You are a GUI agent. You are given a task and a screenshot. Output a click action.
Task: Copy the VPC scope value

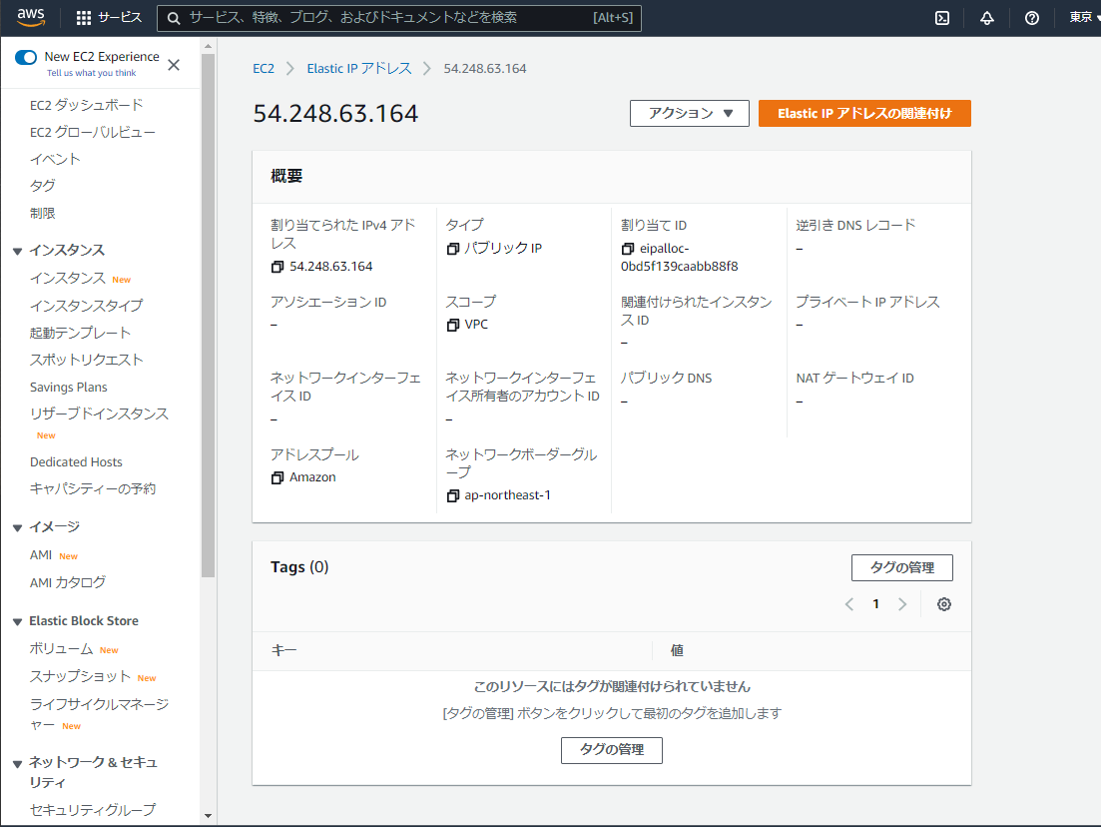tap(453, 326)
